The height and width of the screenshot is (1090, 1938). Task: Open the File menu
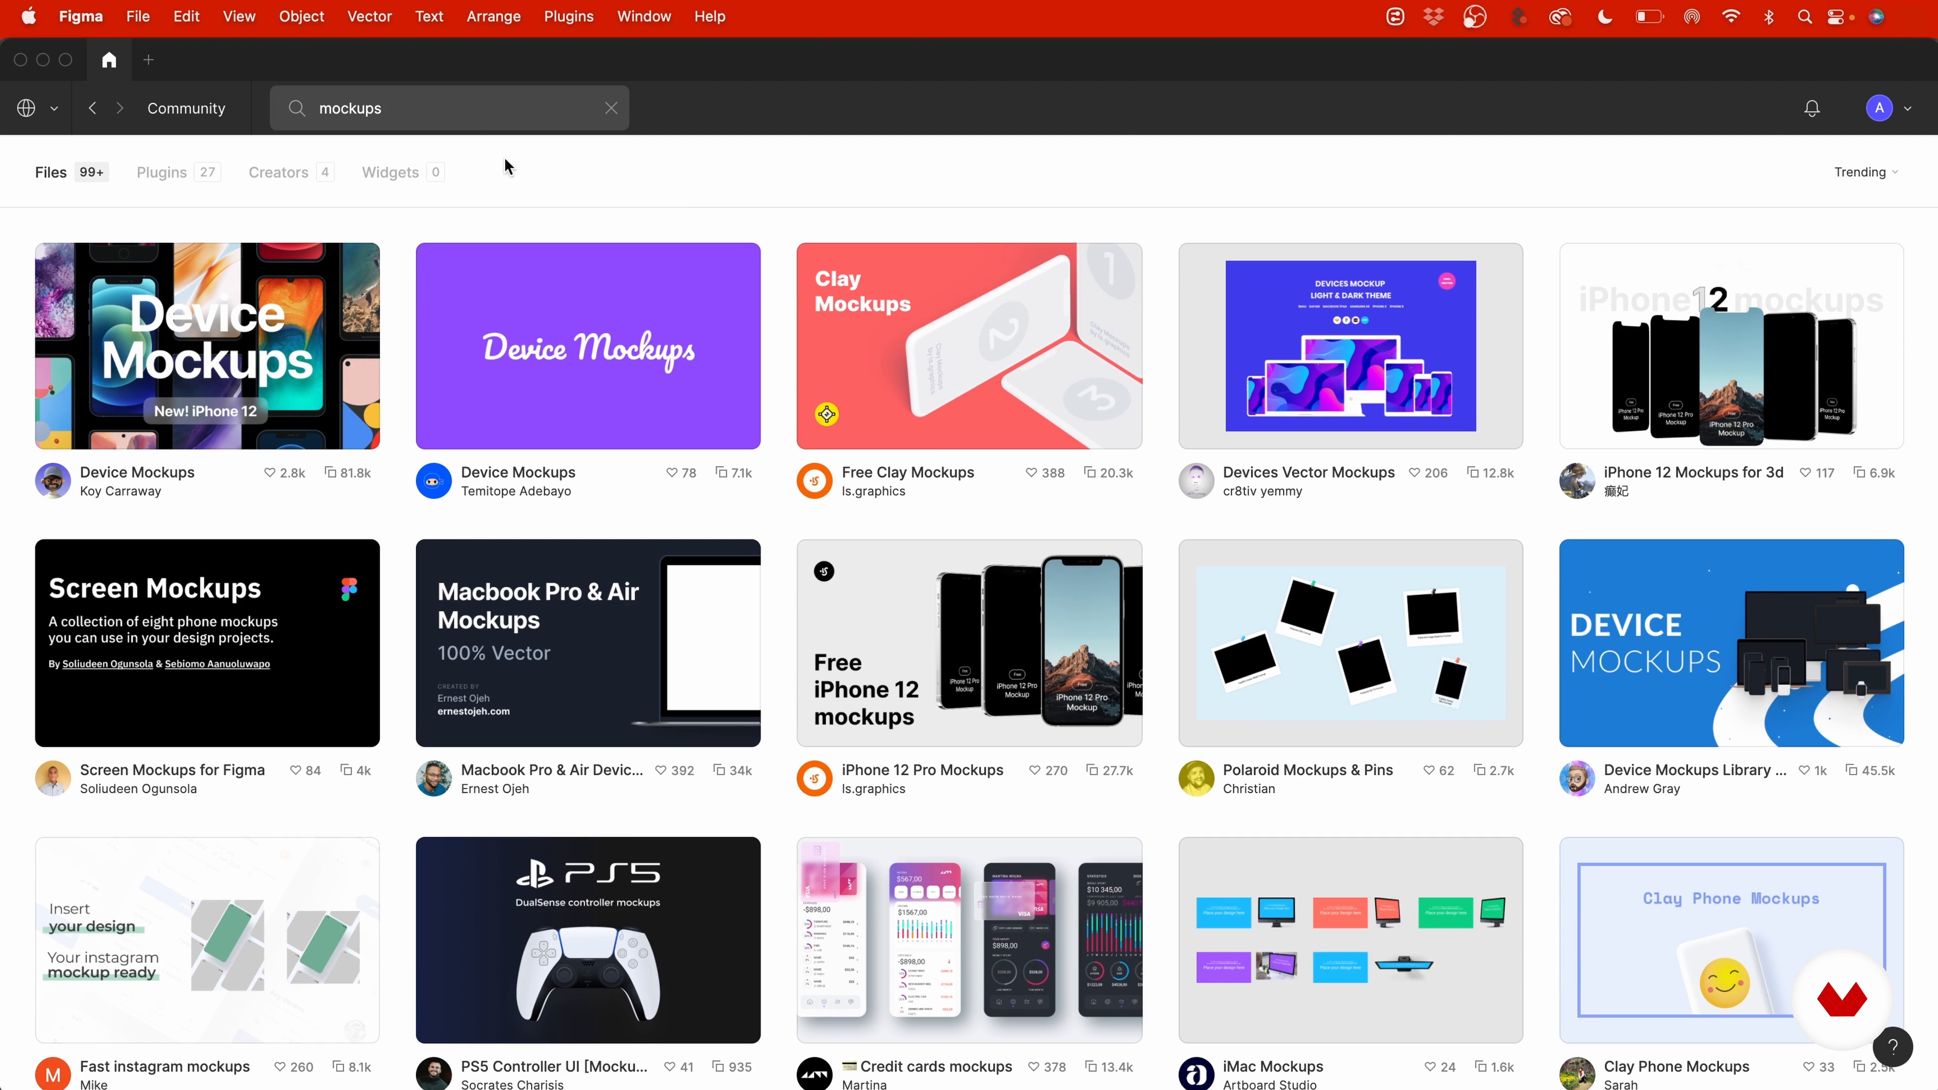138,17
